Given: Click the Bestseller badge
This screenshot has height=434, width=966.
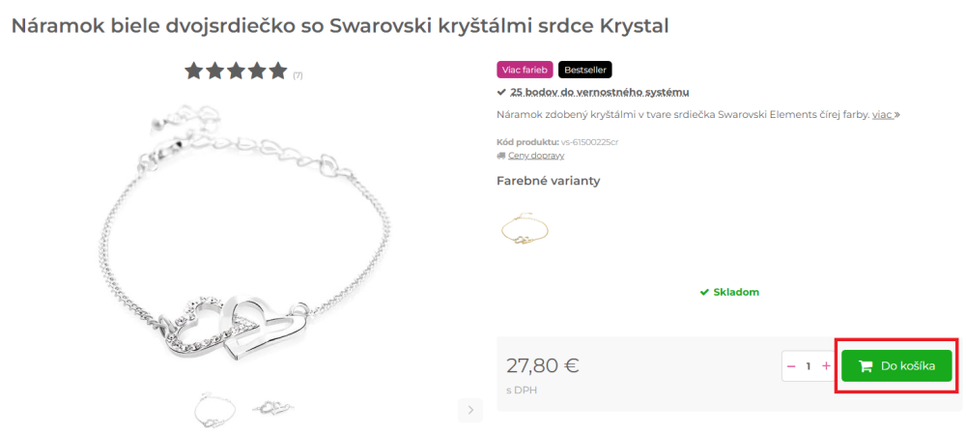Looking at the screenshot, I should [x=585, y=70].
